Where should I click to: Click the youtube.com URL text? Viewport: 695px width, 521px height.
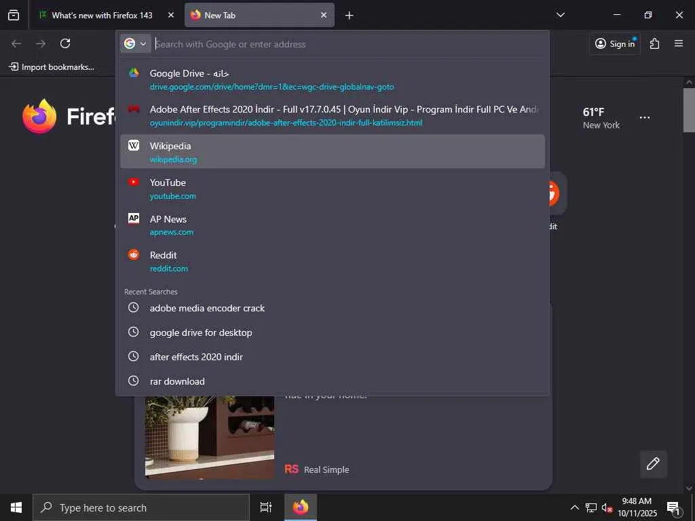(173, 196)
